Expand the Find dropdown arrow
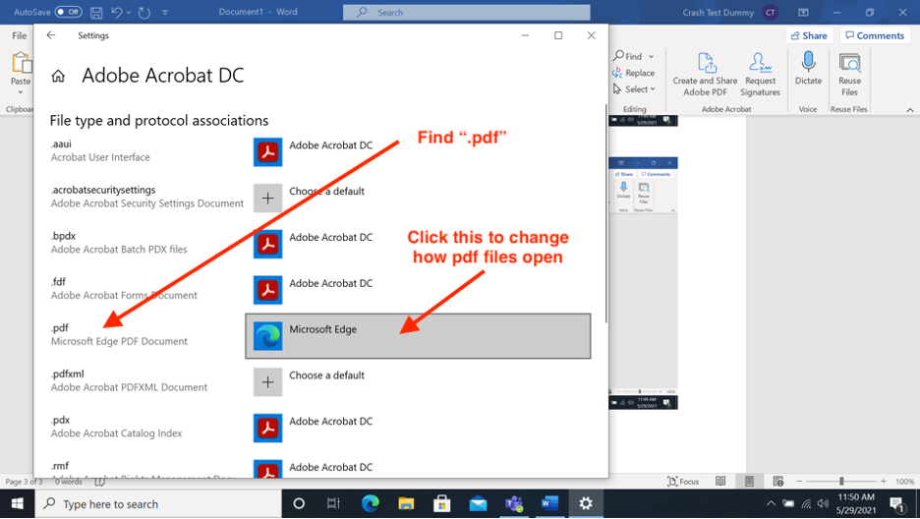920x519 pixels. 651,57
